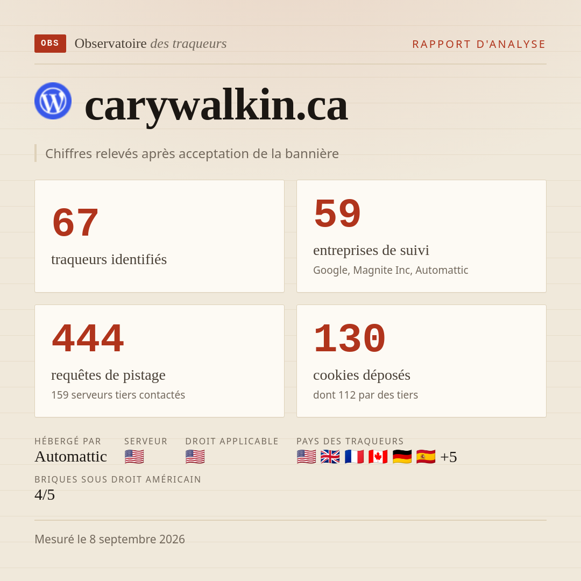This screenshot has width=581, height=581.
Task: Click the Pays des traqueurs label
Action: click(350, 441)
